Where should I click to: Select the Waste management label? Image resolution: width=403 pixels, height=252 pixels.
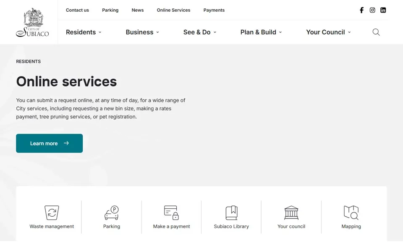[52, 226]
